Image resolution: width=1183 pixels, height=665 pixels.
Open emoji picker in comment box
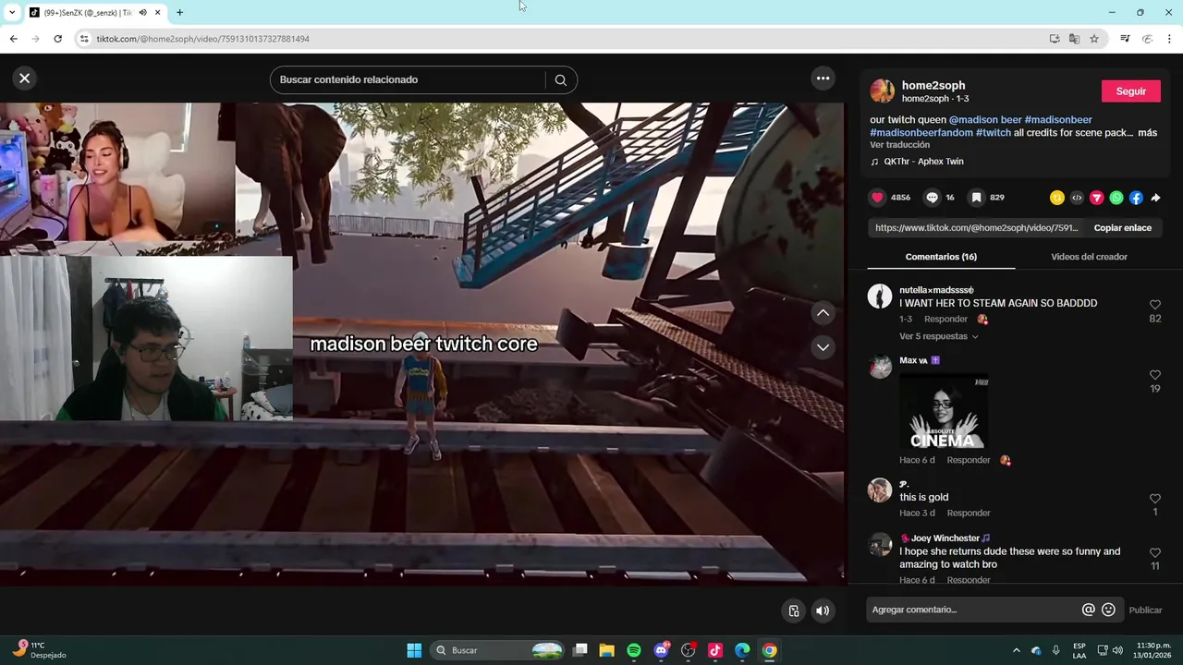[x=1108, y=610]
